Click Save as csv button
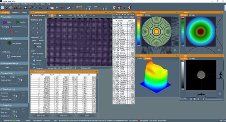This screenshot has height=122, width=226. [x=64, y=116]
